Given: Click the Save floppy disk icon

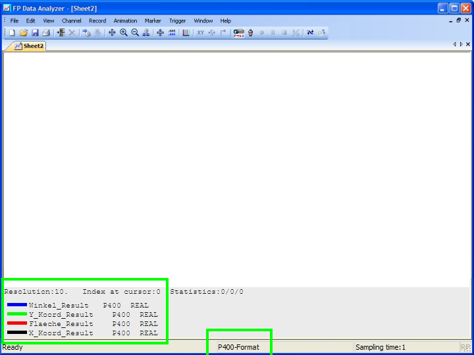Looking at the screenshot, I should point(35,32).
